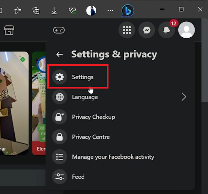Open the green story card thumbnail
Image resolution: width=208 pixels, height=194 pixels.
coord(39,103)
